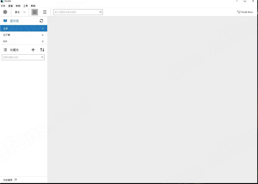Image resolution: width=258 pixels, height=184 pixels.
Task: Click magnifier in title search box
Action: coord(101,12)
